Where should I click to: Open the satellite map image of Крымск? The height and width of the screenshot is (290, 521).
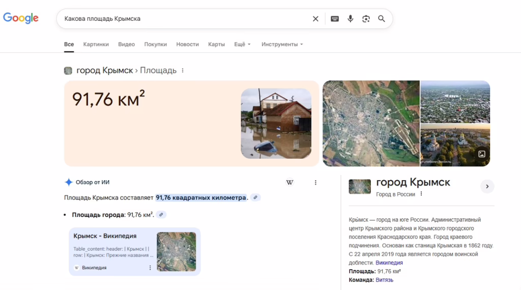371,123
